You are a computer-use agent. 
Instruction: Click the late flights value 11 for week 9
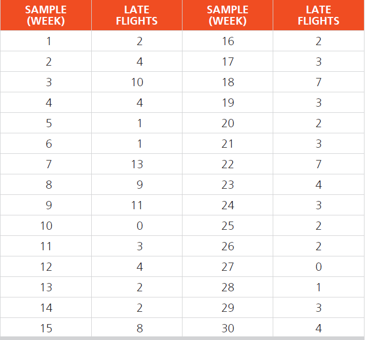[x=137, y=205]
